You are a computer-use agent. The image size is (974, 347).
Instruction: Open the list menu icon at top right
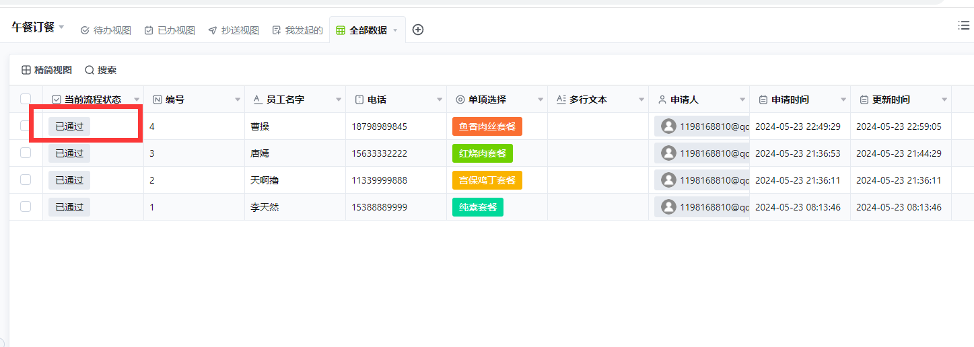(x=963, y=26)
